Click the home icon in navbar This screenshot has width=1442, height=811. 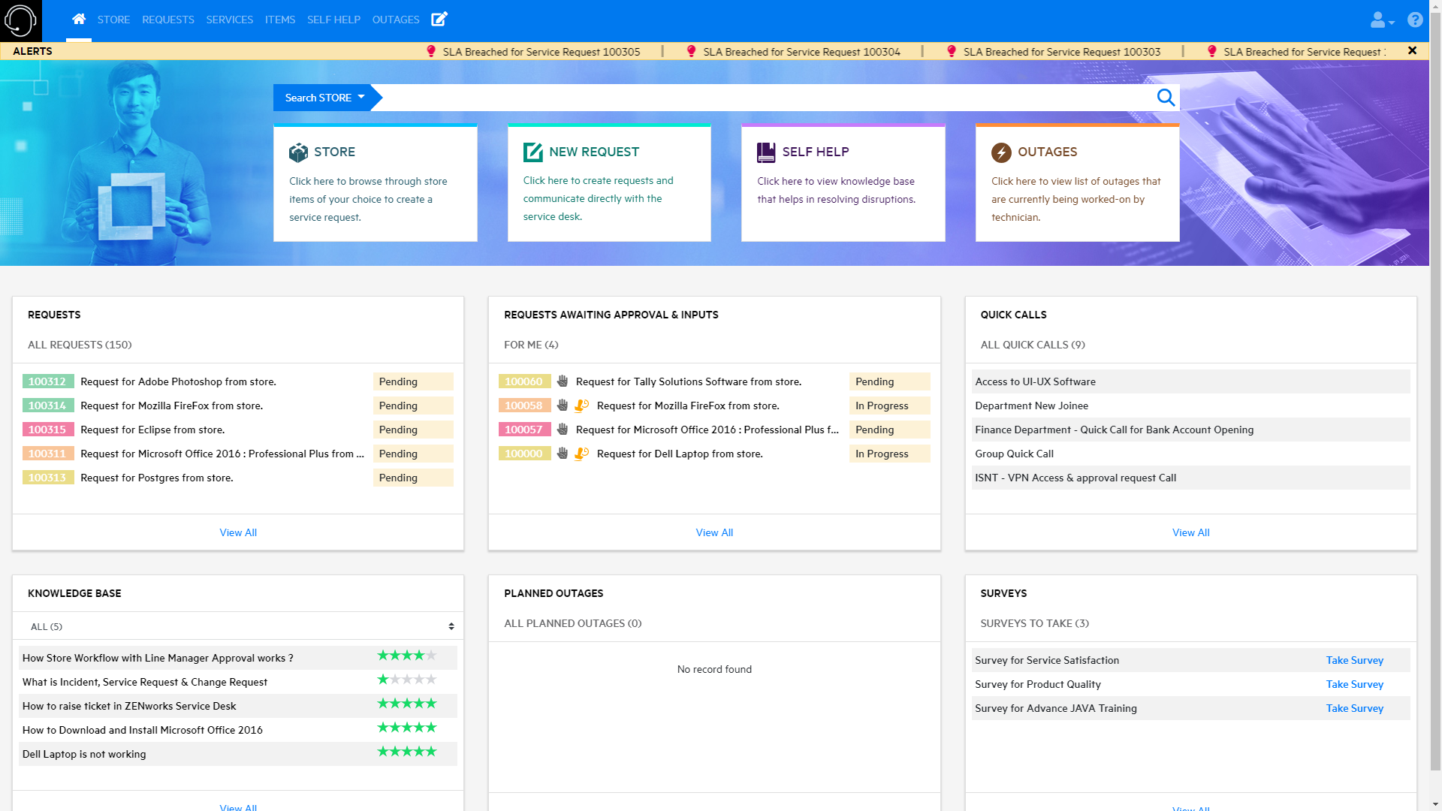[x=79, y=20]
